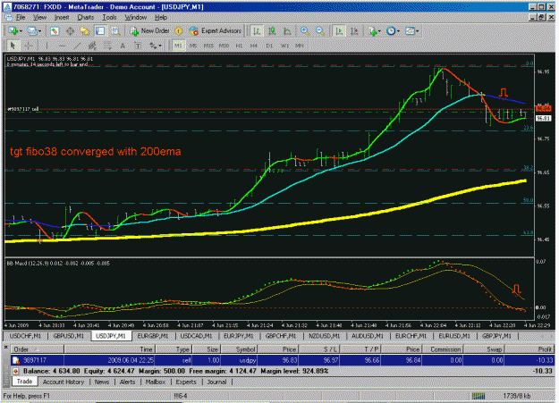The height and width of the screenshot is (403, 559).
Task: Switch chart to candlesticks
Action: [272, 31]
